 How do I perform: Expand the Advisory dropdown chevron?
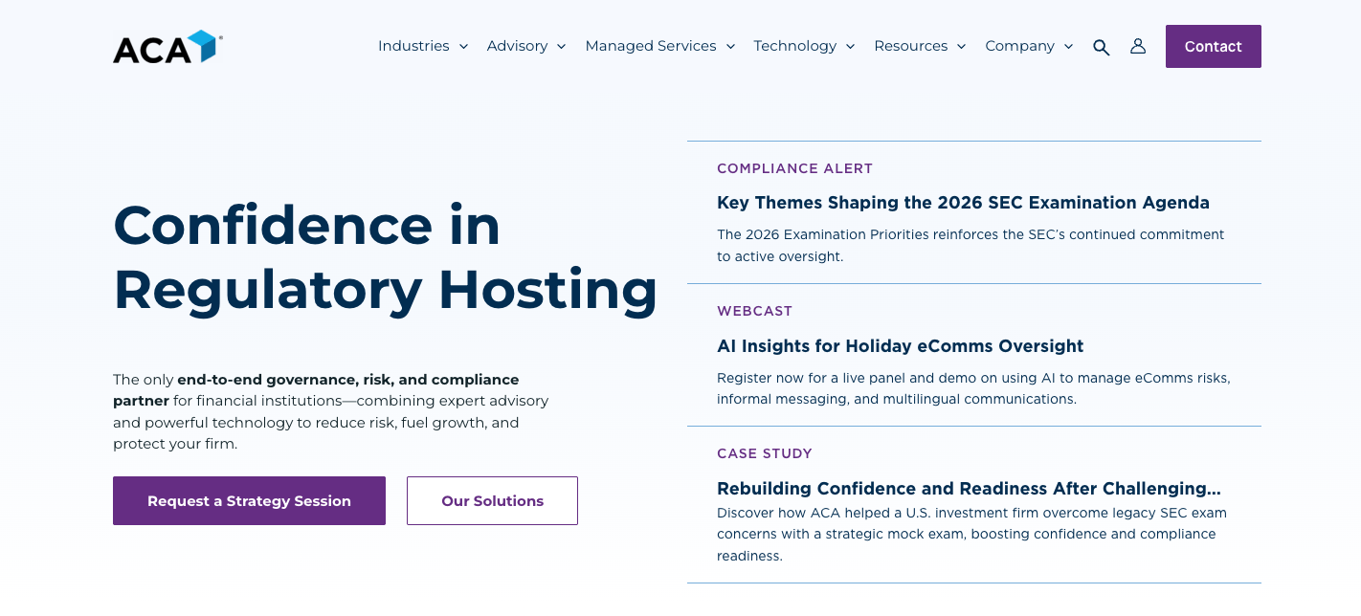pos(561,47)
